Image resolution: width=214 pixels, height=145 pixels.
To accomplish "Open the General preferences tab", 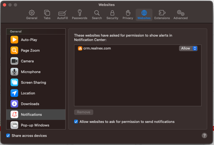I will click(x=32, y=15).
